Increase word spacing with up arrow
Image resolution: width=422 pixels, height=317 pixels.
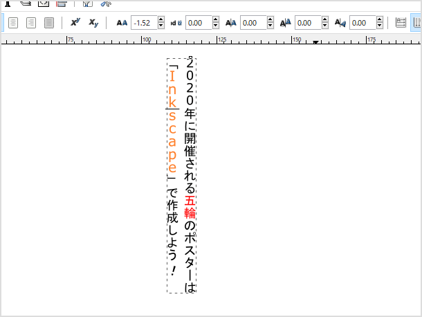pos(216,19)
